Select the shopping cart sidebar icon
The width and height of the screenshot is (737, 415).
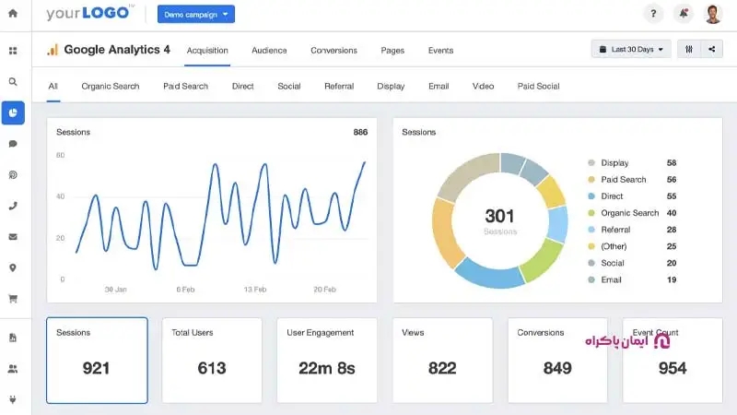coord(13,299)
